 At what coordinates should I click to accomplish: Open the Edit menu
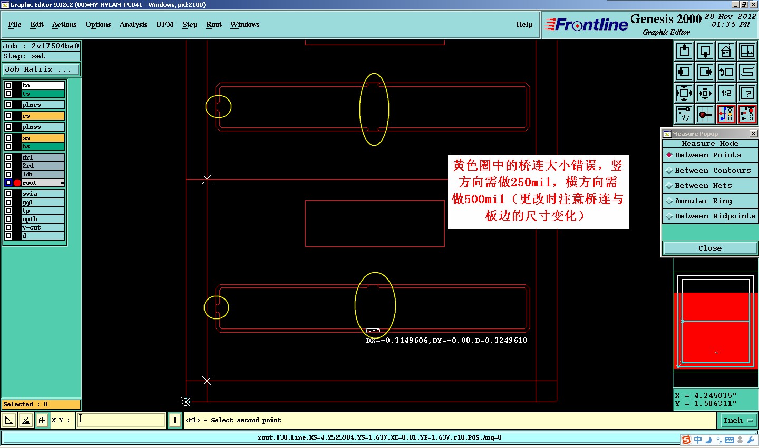[37, 24]
